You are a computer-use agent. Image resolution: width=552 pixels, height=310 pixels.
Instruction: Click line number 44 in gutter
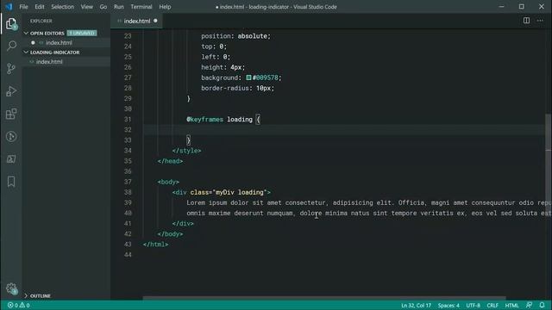128,255
